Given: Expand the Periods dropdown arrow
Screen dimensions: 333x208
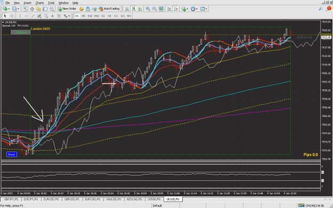Looking at the screenshot, I should tap(197, 9).
